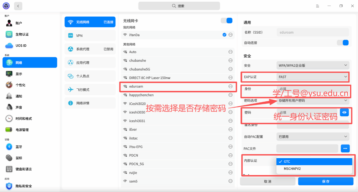Click the Bluetooth icon in the sidebar
Screen dimensions: 358x192
coord(9,147)
